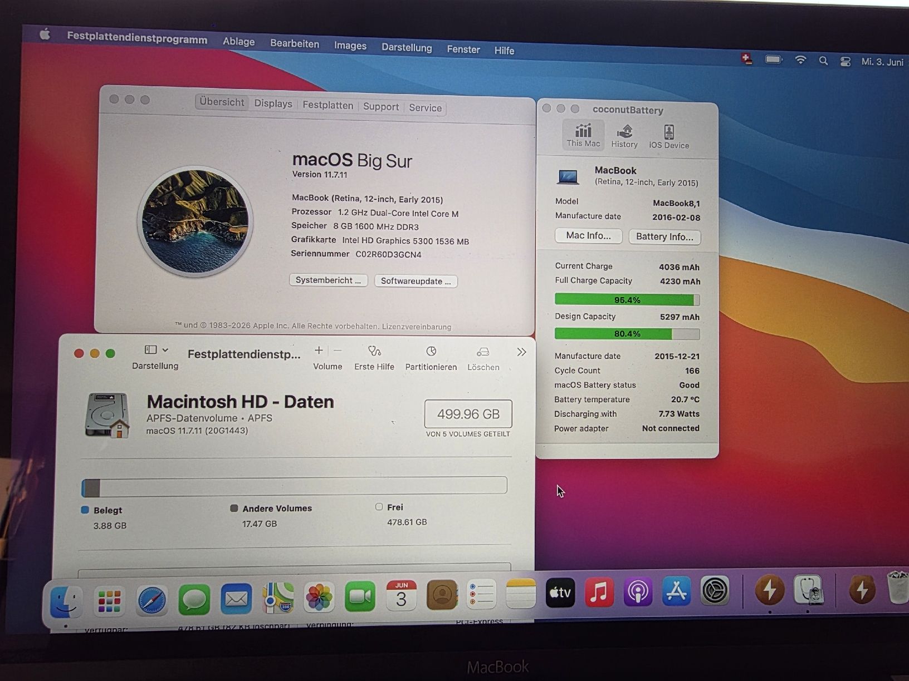Select This Mac in coconutBattery toolbar
This screenshot has height=681, width=909.
click(583, 135)
